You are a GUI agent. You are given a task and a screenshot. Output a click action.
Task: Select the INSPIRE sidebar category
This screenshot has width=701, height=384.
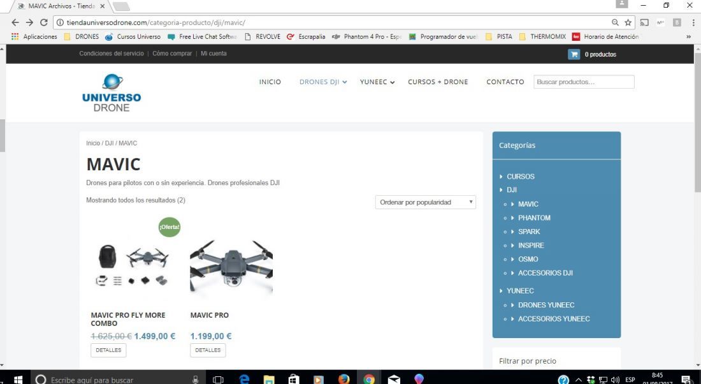[531, 245]
